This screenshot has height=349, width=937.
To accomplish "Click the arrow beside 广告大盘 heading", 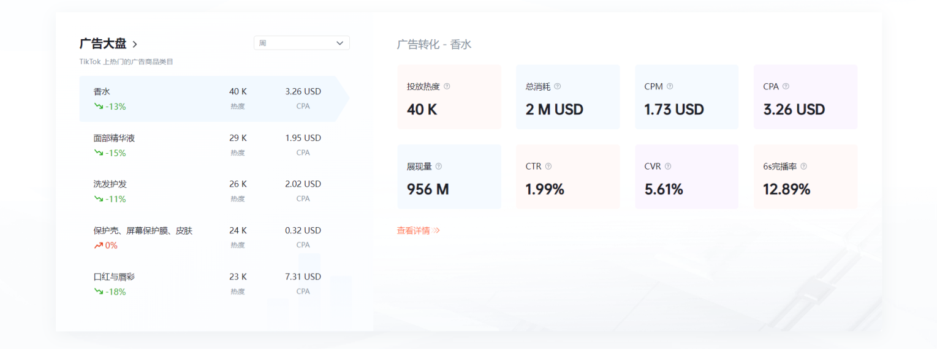I will (x=135, y=44).
